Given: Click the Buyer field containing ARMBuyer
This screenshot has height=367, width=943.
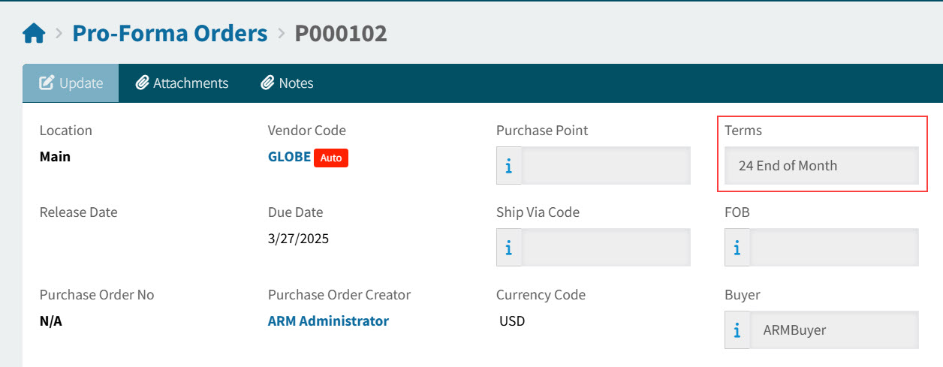Looking at the screenshot, I should [834, 330].
